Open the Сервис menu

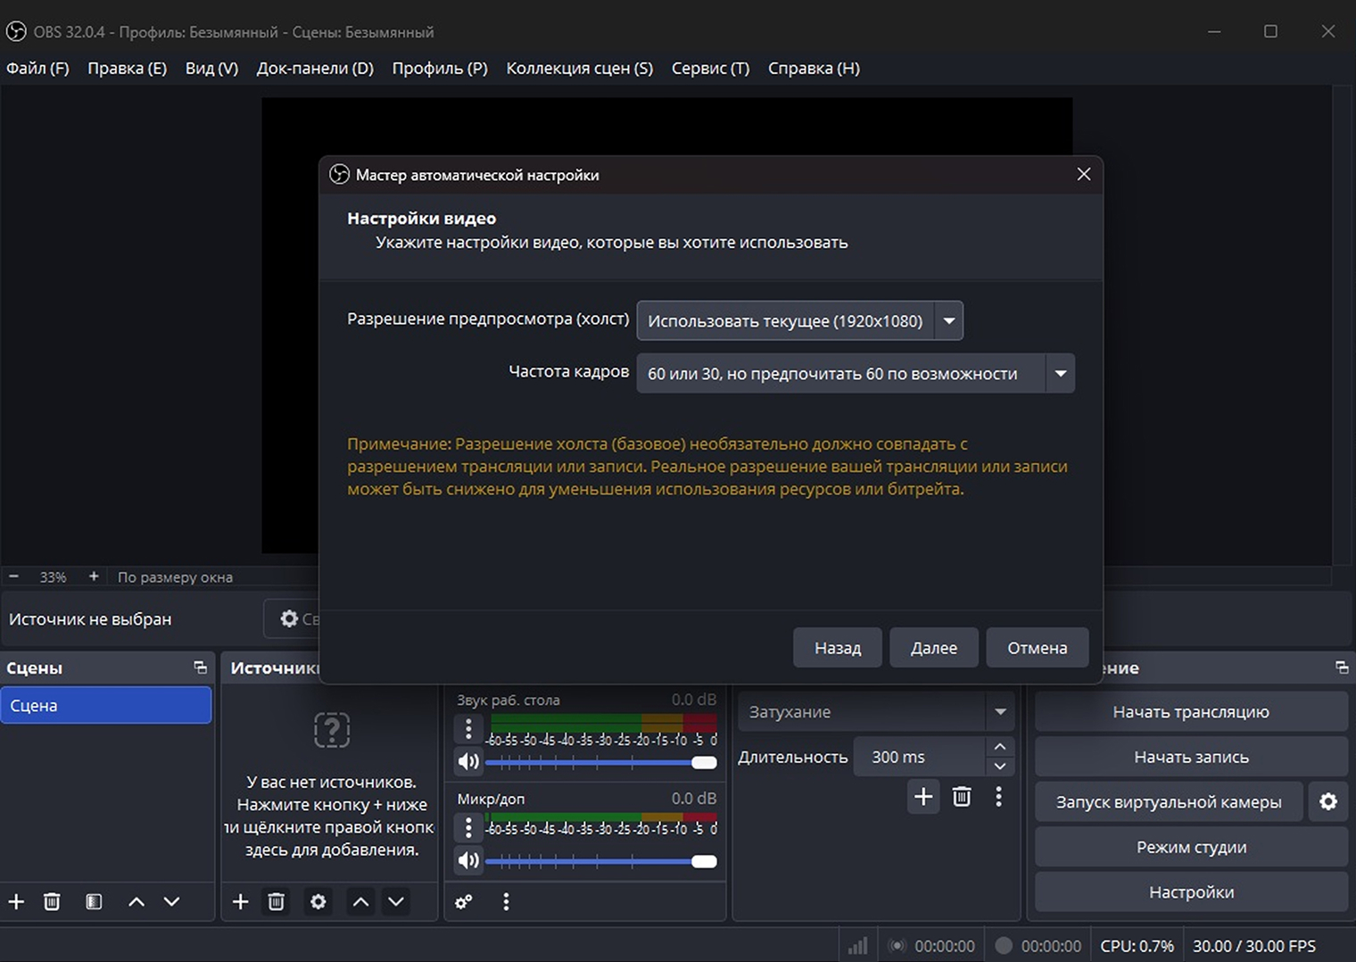click(x=709, y=68)
